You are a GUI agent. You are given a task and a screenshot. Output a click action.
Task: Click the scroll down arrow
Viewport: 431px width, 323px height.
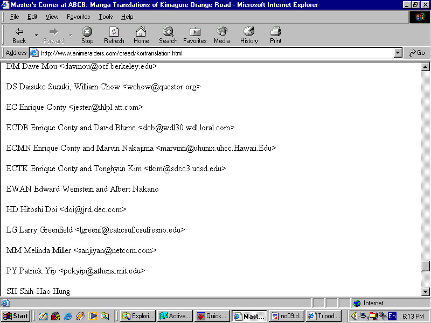point(425,292)
